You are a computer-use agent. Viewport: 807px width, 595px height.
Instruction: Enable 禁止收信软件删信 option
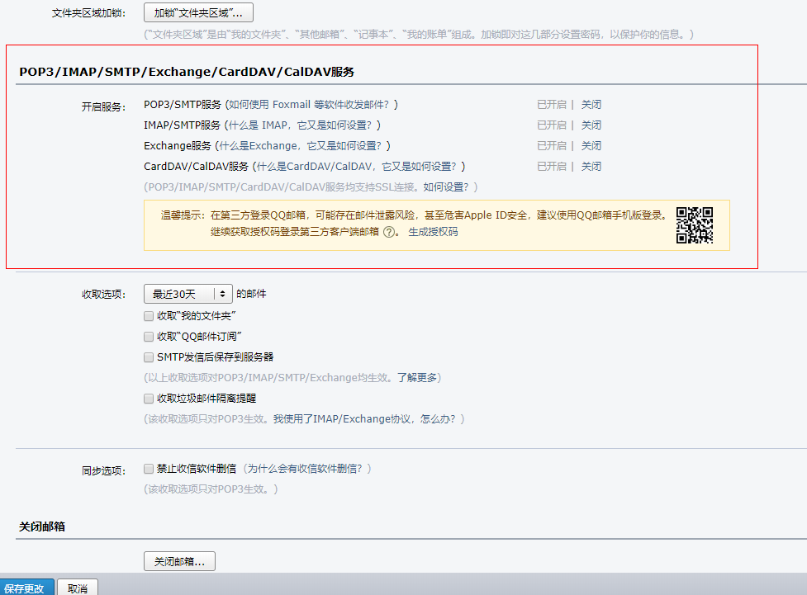pyautogui.click(x=148, y=469)
